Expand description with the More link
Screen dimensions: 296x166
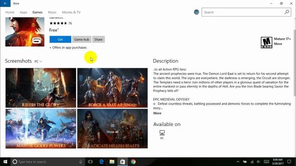pos(157,113)
